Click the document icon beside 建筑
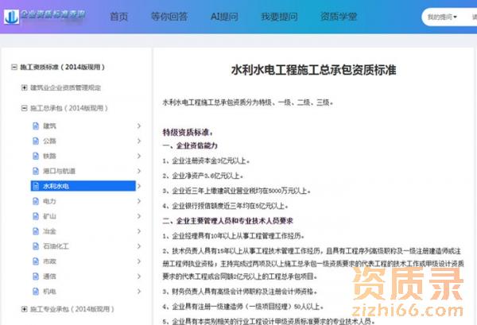477x325 pixels. tap(34, 126)
